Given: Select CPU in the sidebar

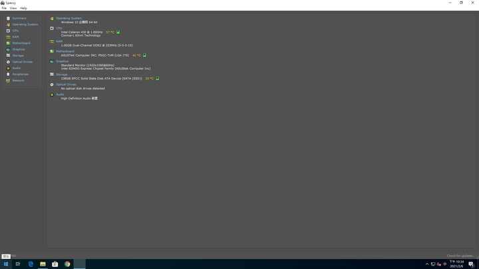Looking at the screenshot, I should (x=15, y=31).
